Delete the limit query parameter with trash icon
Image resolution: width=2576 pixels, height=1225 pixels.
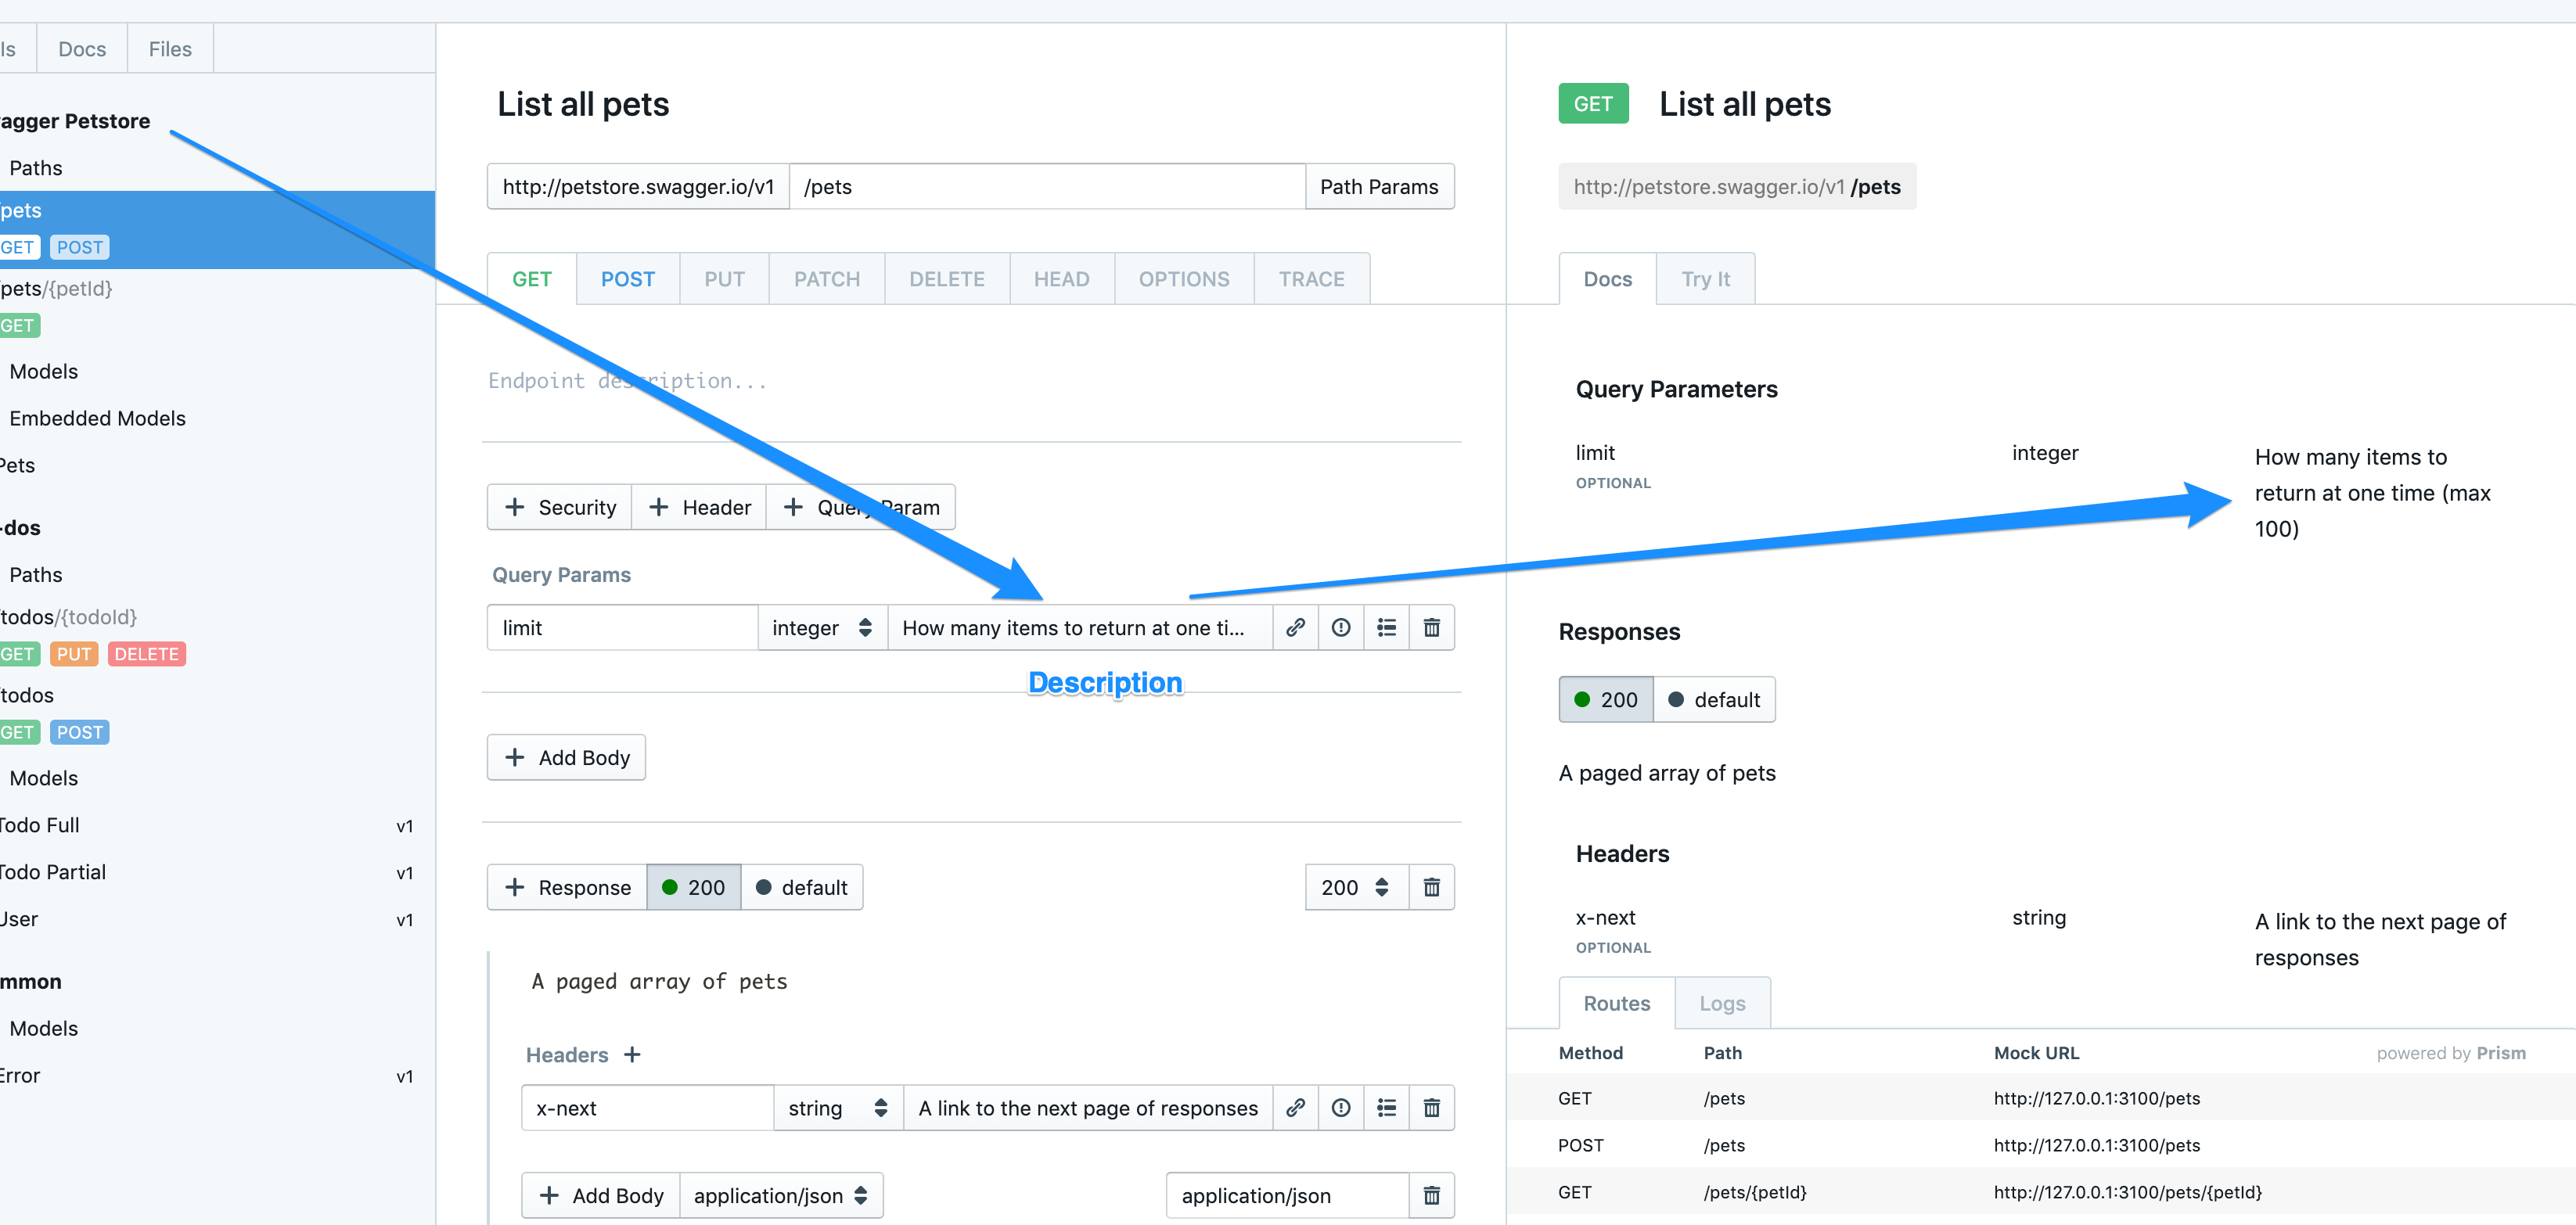(1432, 627)
